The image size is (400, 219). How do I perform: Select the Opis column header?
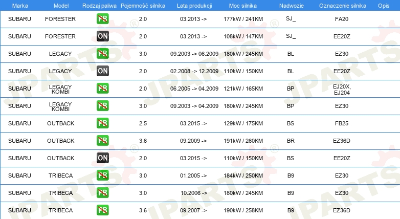[384, 6]
